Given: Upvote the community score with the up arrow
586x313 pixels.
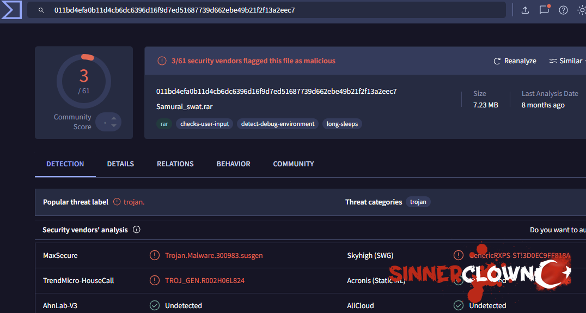Looking at the screenshot, I should point(114,118).
